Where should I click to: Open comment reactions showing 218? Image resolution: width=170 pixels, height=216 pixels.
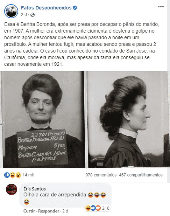98,208
